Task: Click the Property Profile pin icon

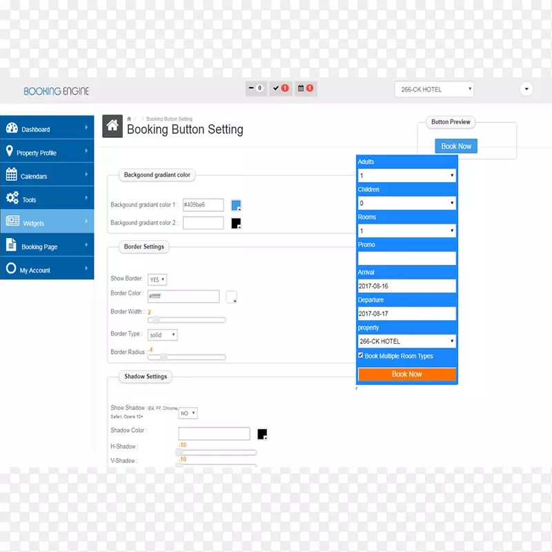Action: pos(10,151)
